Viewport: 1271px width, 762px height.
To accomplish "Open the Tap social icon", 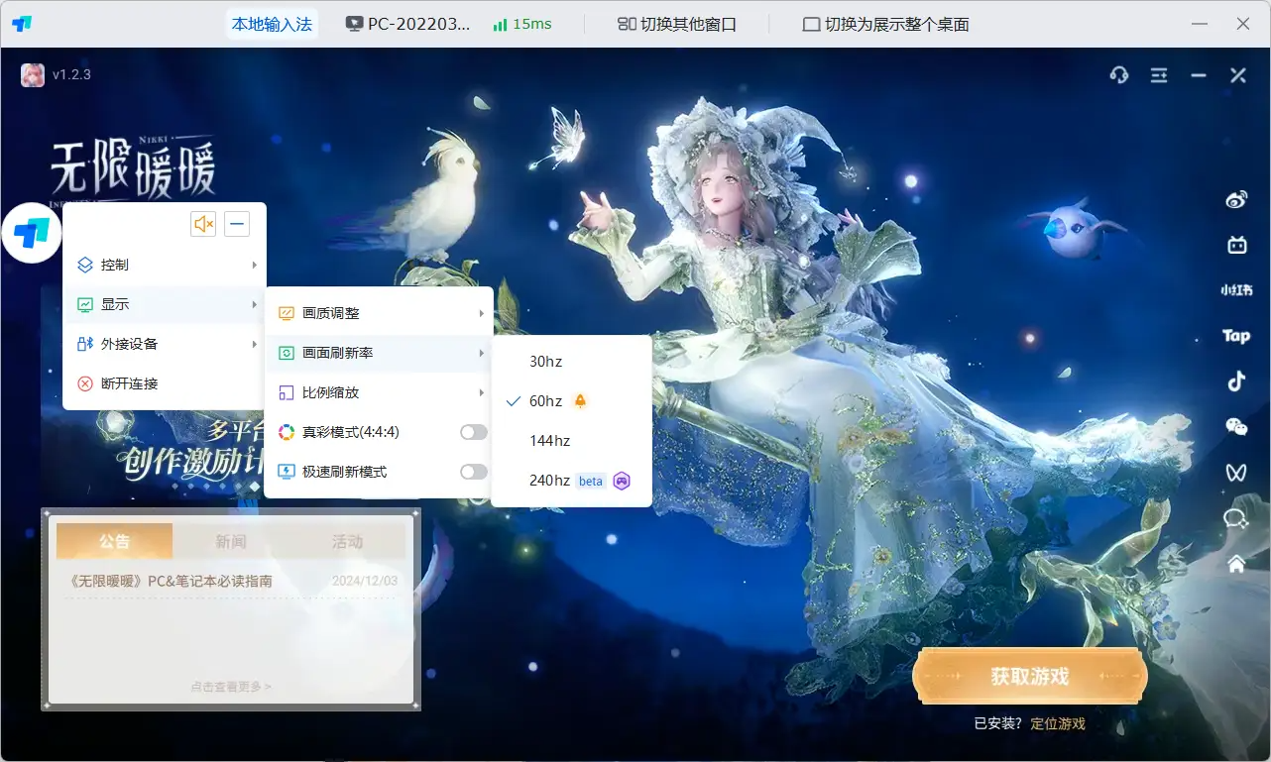I will tap(1236, 336).
